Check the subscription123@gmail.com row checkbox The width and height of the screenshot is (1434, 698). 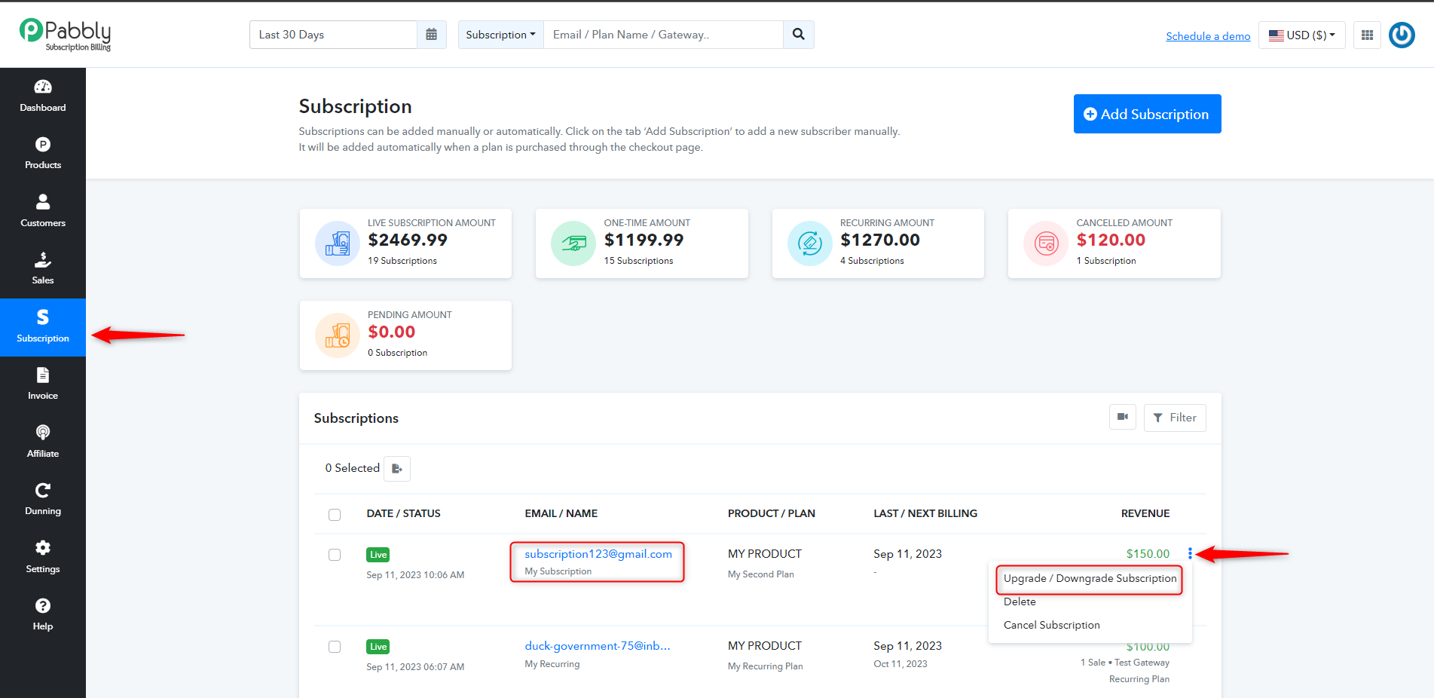point(335,555)
